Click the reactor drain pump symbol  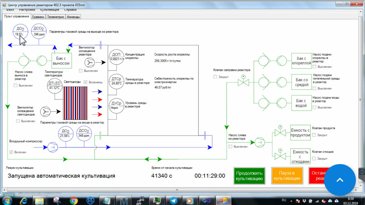click(259, 142)
